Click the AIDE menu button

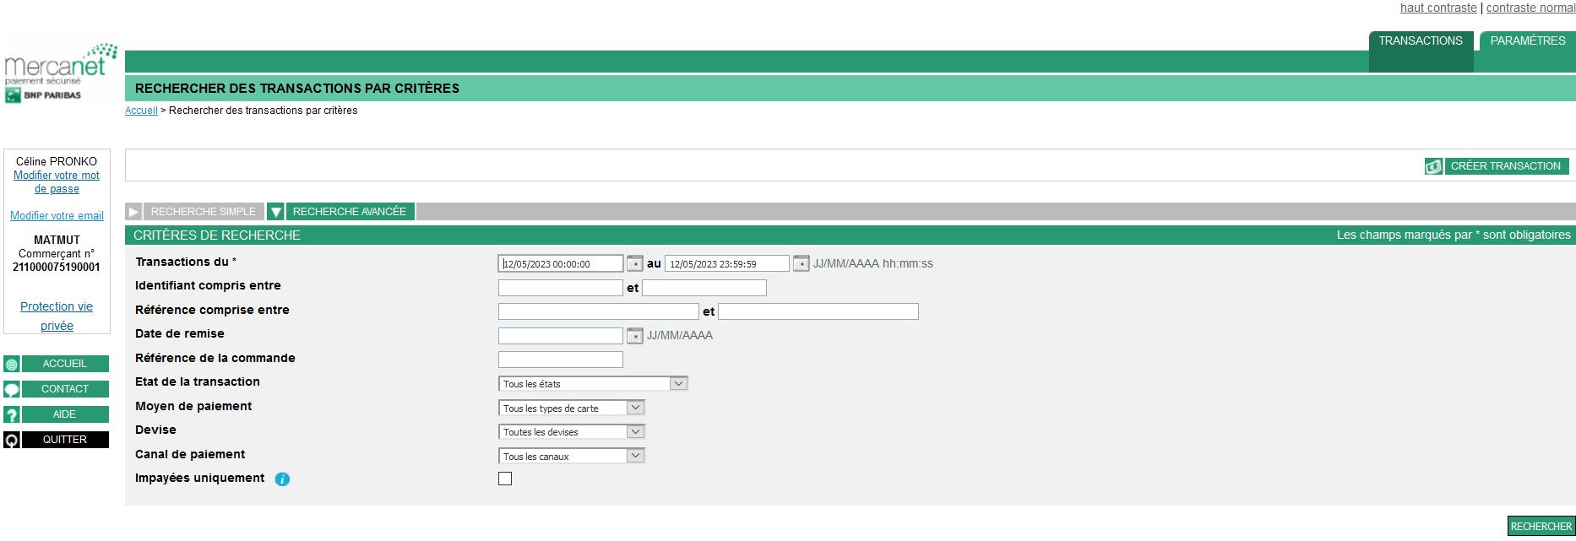pyautogui.click(x=65, y=414)
